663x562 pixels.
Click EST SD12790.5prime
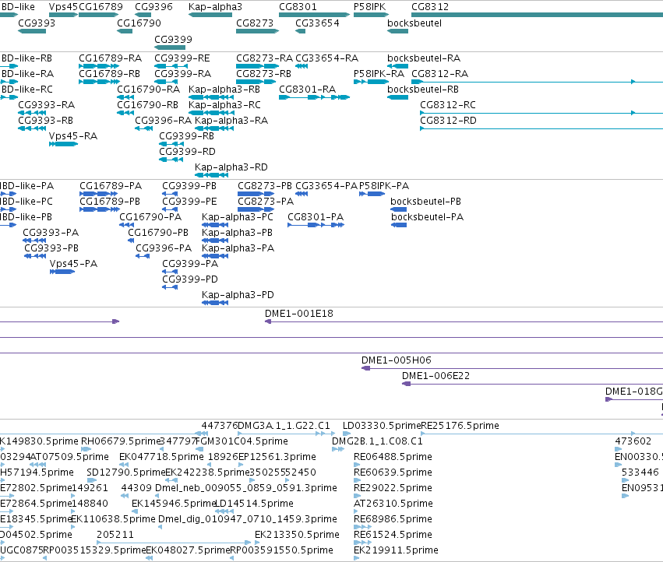tap(125, 472)
